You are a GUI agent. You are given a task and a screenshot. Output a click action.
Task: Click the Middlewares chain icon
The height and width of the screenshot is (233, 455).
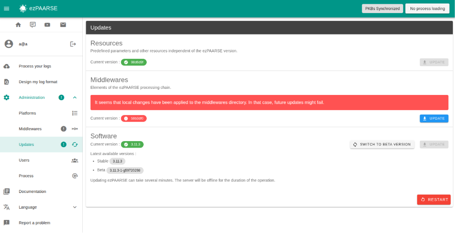pyautogui.click(x=75, y=129)
